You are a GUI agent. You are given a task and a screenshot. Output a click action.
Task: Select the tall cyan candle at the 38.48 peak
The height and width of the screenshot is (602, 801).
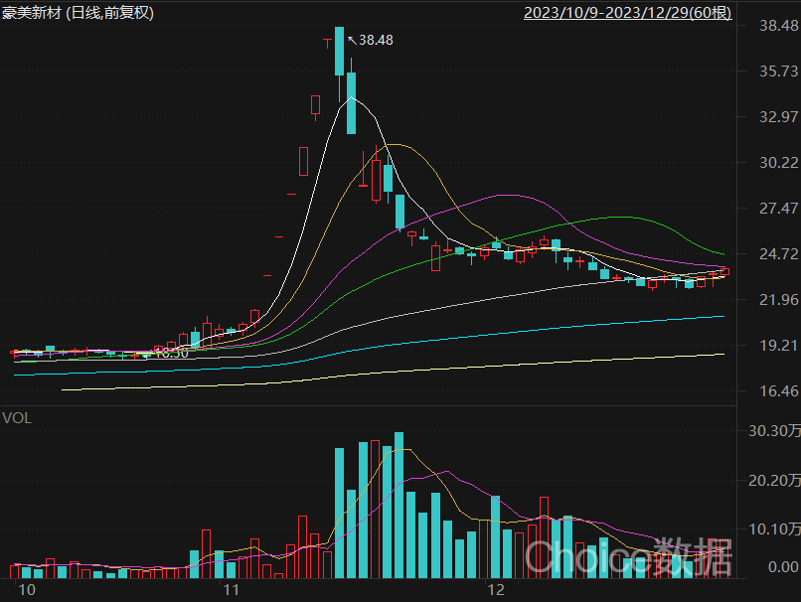click(340, 52)
